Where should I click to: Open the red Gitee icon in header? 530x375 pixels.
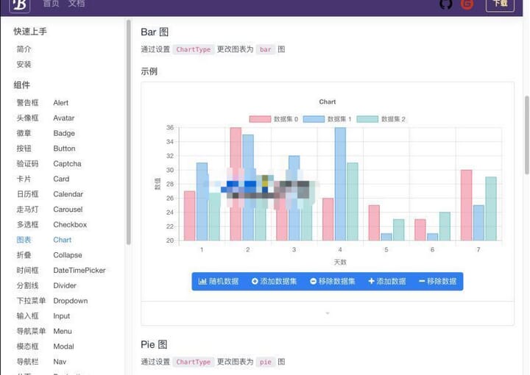467,4
